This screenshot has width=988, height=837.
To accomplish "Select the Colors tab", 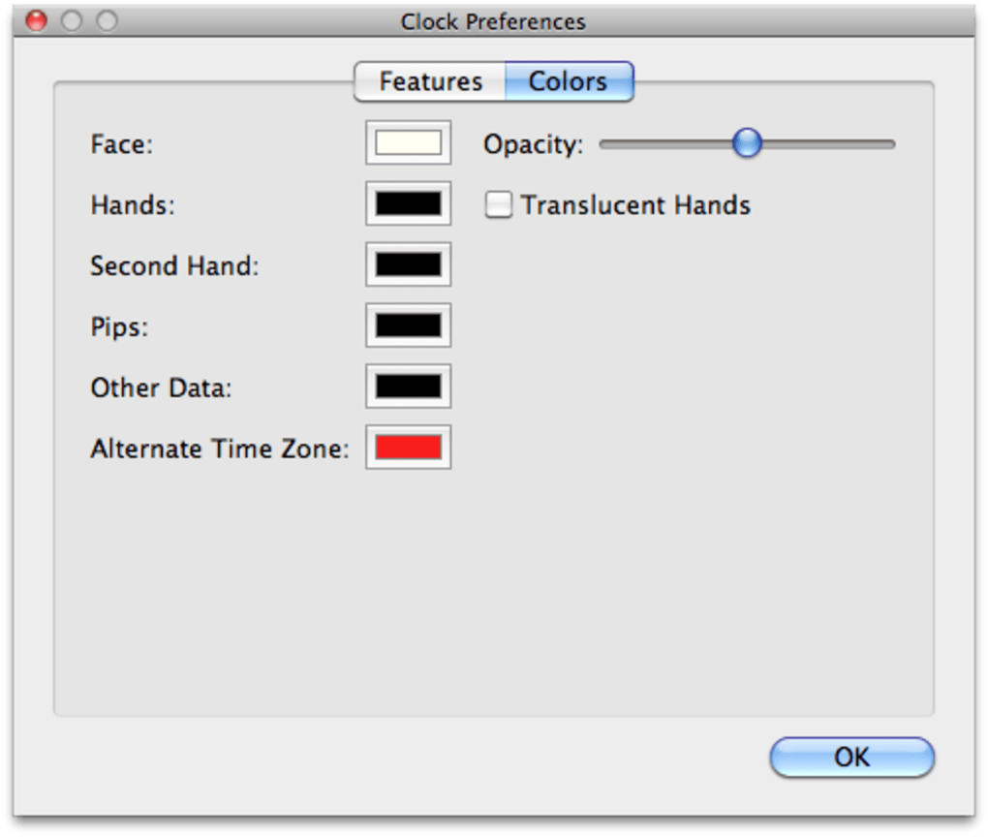I will [x=569, y=81].
